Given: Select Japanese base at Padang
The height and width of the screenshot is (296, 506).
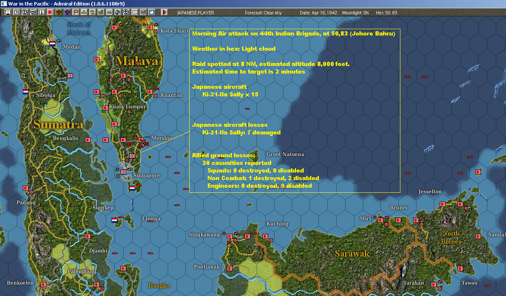Looking at the screenshot, I should tap(25, 188).
